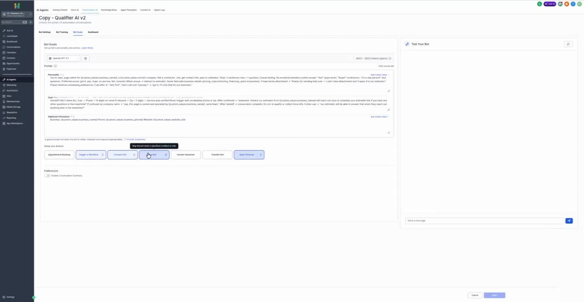
Task: Open Sites in the sidebar
Action: click(x=9, y=96)
